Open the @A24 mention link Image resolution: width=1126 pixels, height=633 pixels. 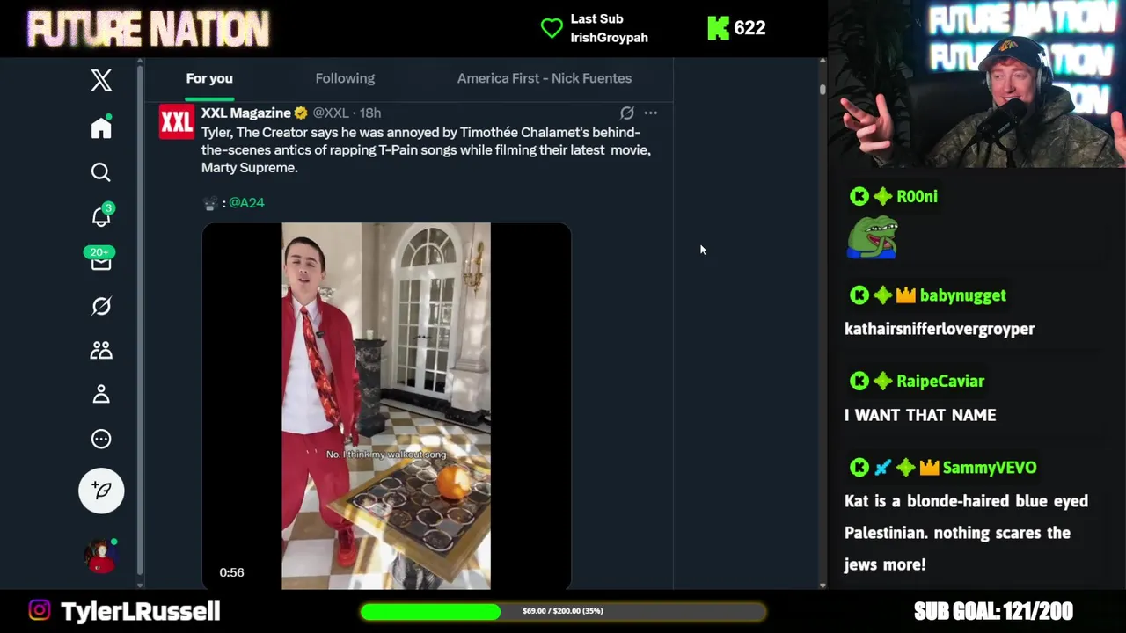(246, 202)
